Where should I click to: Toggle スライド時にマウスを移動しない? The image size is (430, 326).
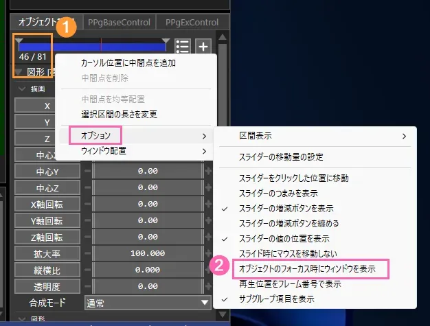315,254
